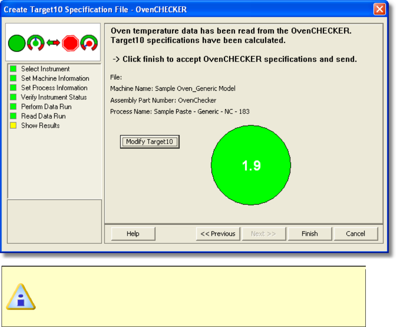Click the red-centered gauge banner icon
Screen dimensions: 396x327
89,43
